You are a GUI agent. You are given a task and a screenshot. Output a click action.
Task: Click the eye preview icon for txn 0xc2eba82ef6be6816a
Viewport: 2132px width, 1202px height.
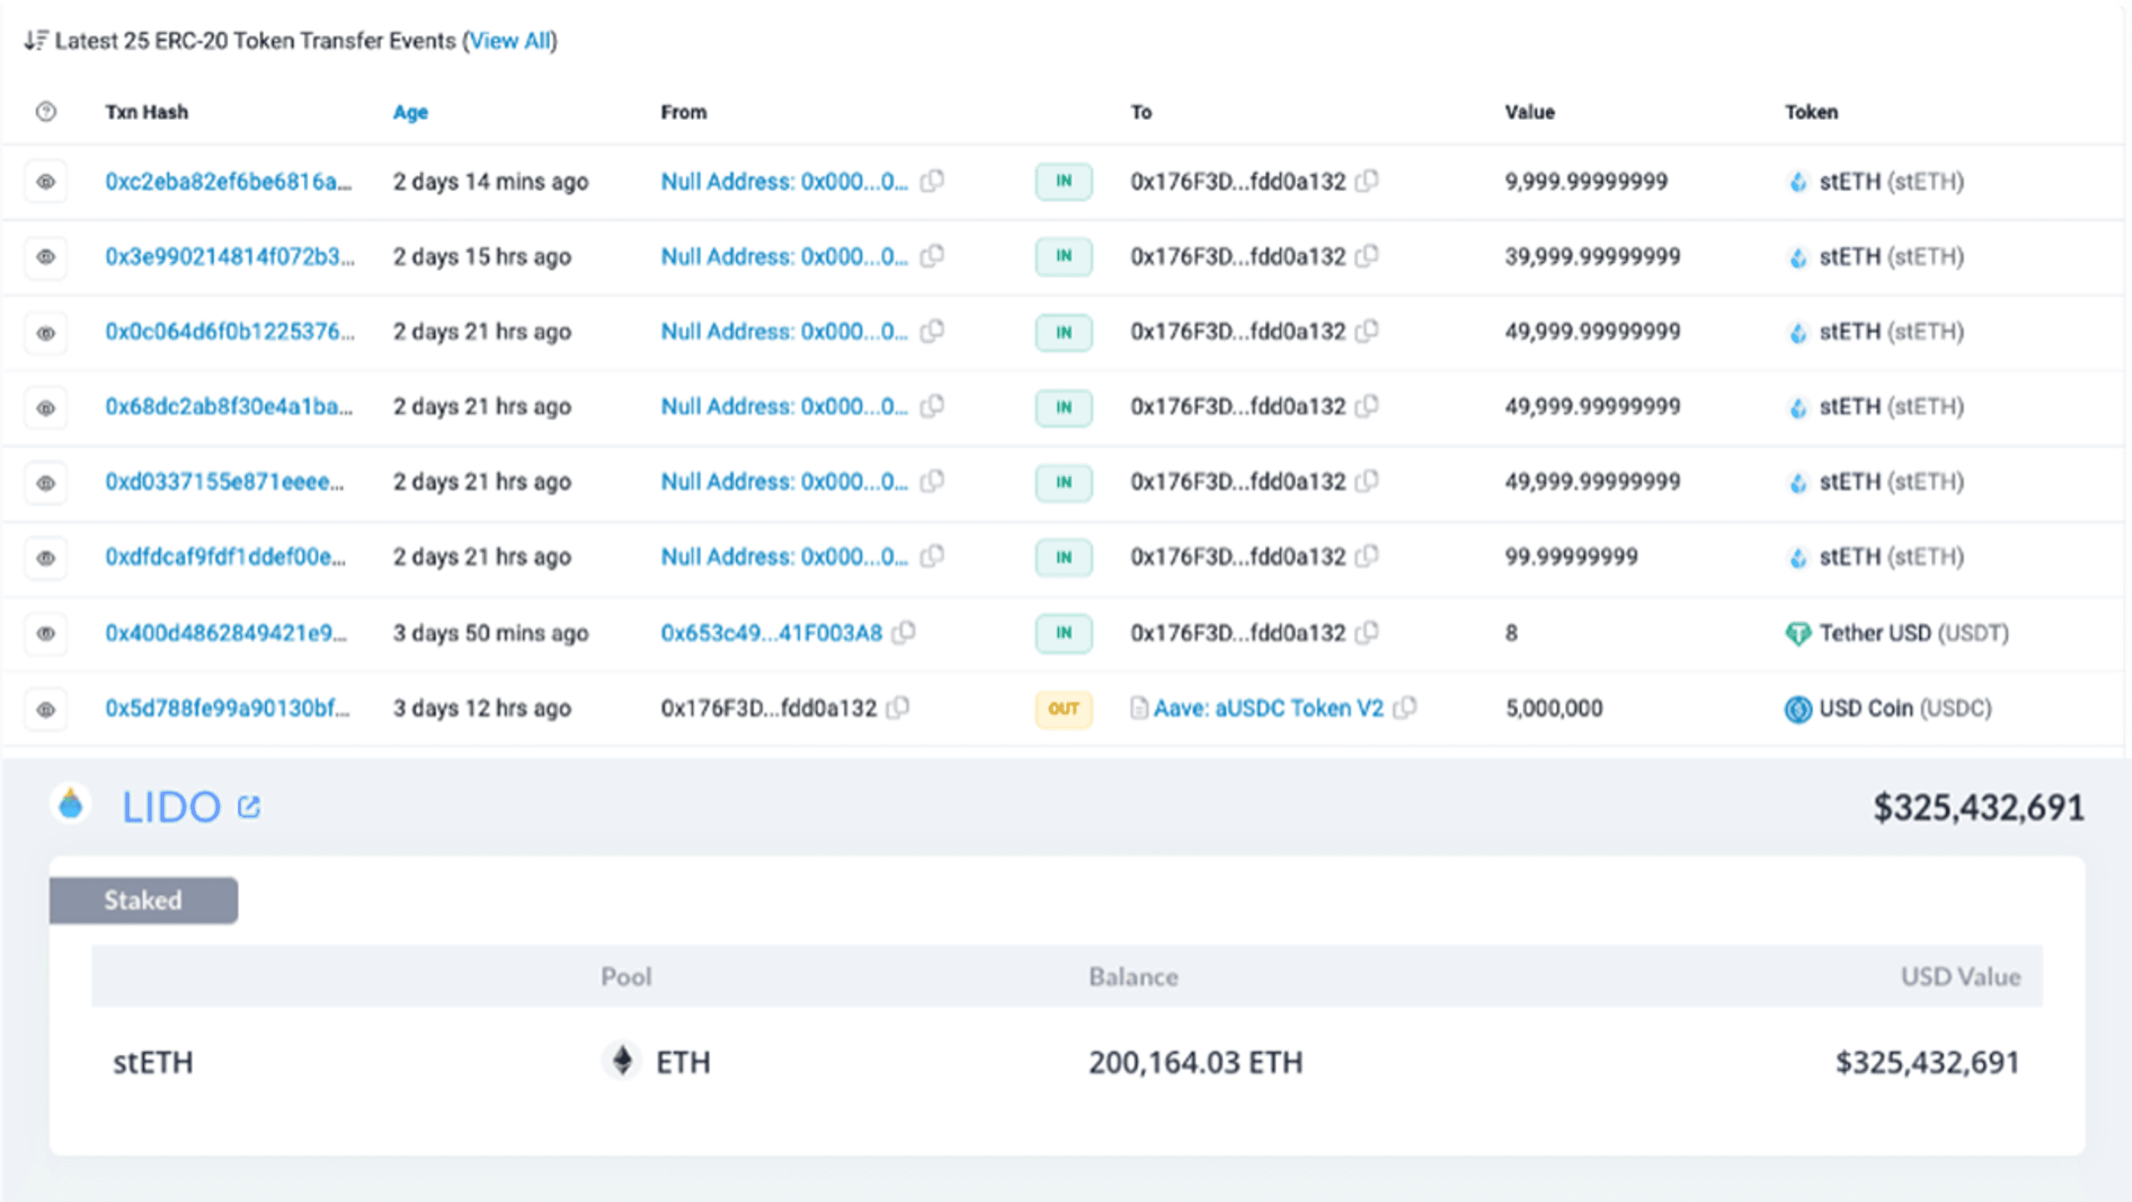coord(46,181)
